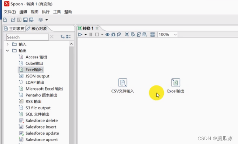
Task: Run the transformation with play button
Action: tap(80, 35)
